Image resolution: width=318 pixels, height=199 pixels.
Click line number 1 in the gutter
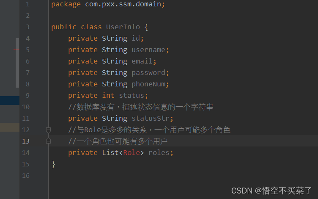point(27,4)
